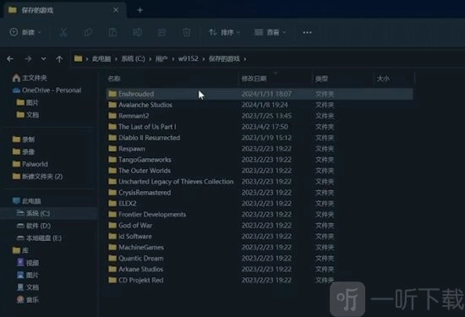Sort by the 大小 column header
Image resolution: width=465 pixels, height=317 pixels.
pos(383,79)
